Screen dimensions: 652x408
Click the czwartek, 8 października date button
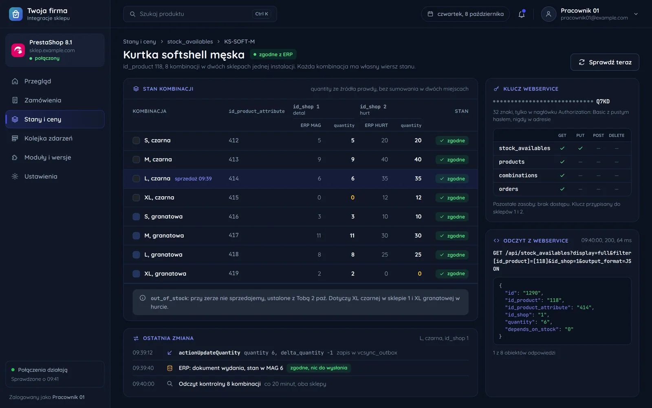[465, 14]
